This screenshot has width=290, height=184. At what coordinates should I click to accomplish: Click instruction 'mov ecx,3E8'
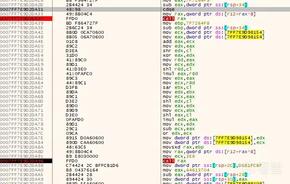[x=179, y=156]
